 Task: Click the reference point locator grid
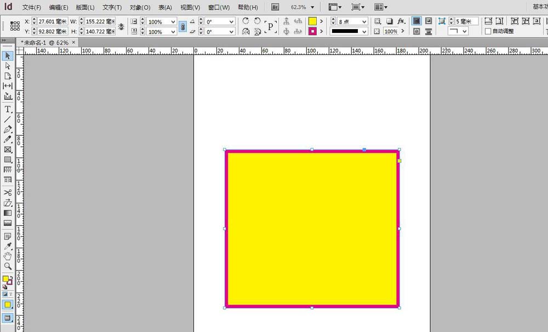[15, 26]
